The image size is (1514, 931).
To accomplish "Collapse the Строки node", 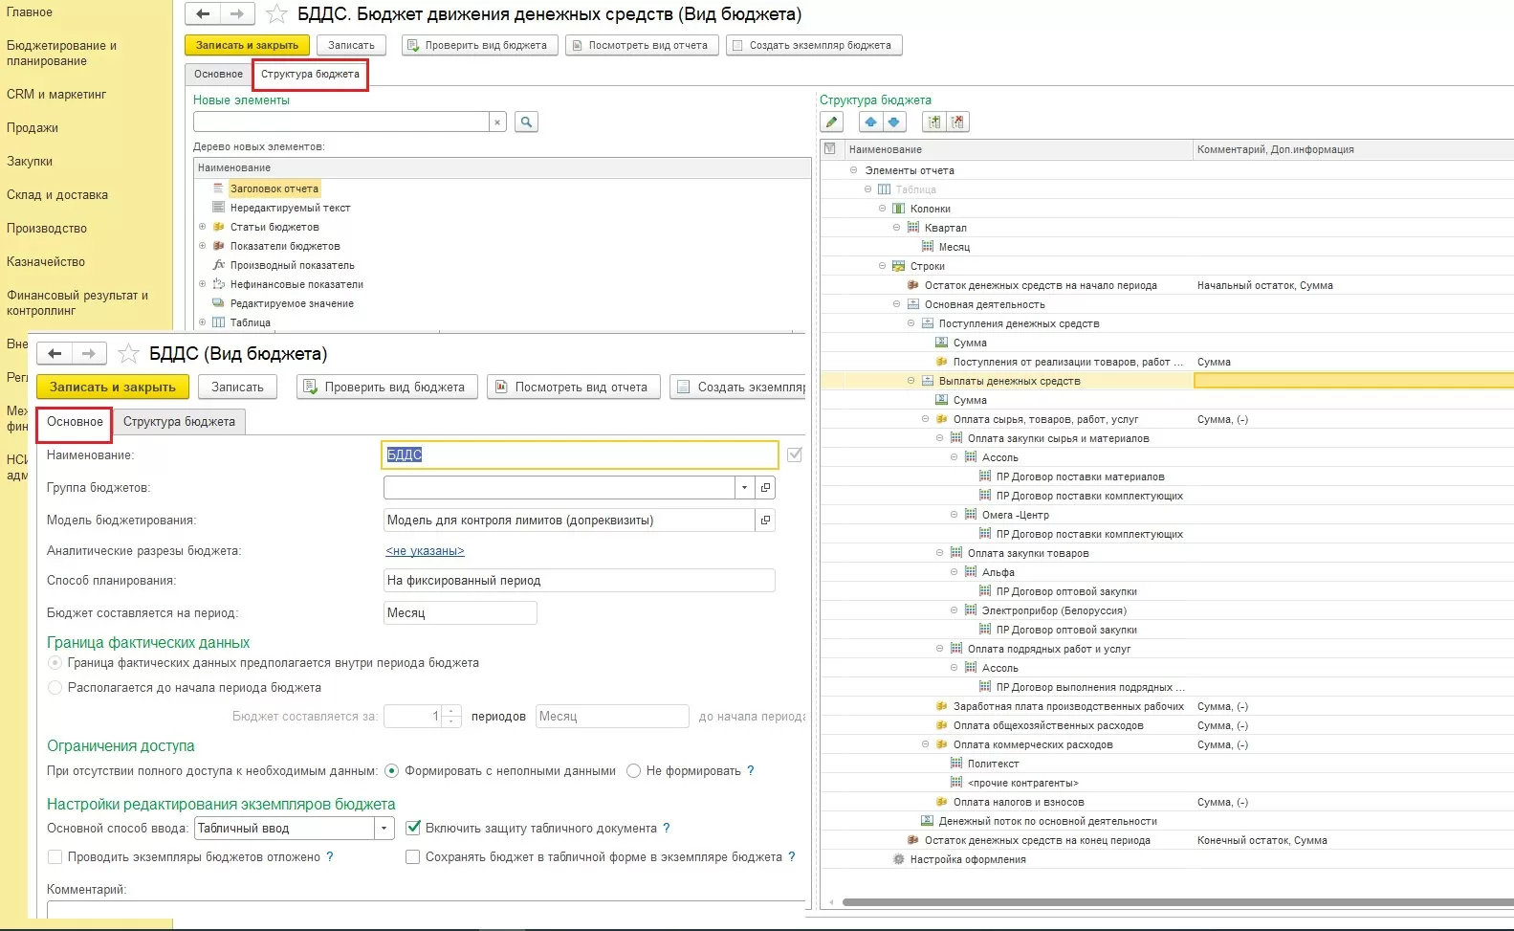I will (883, 266).
